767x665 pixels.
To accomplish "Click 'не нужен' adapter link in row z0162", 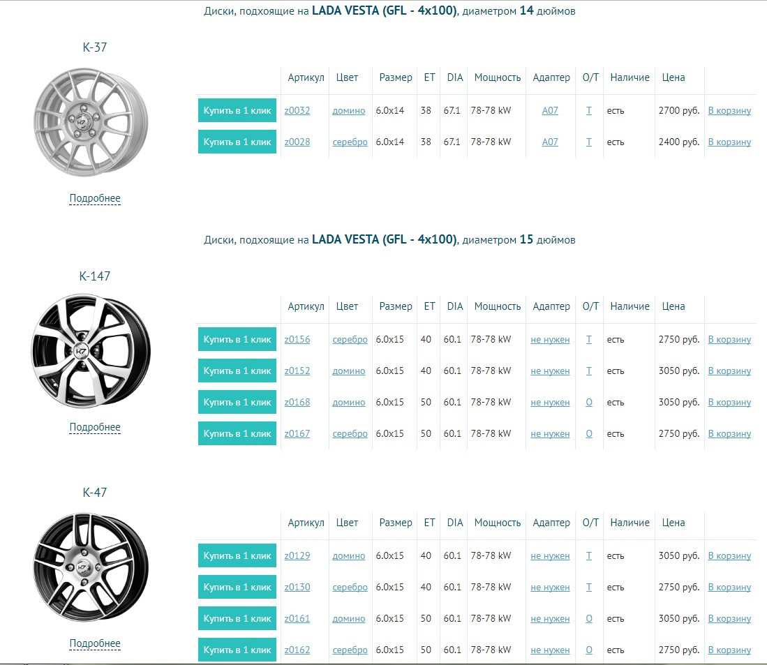I will click(550, 650).
